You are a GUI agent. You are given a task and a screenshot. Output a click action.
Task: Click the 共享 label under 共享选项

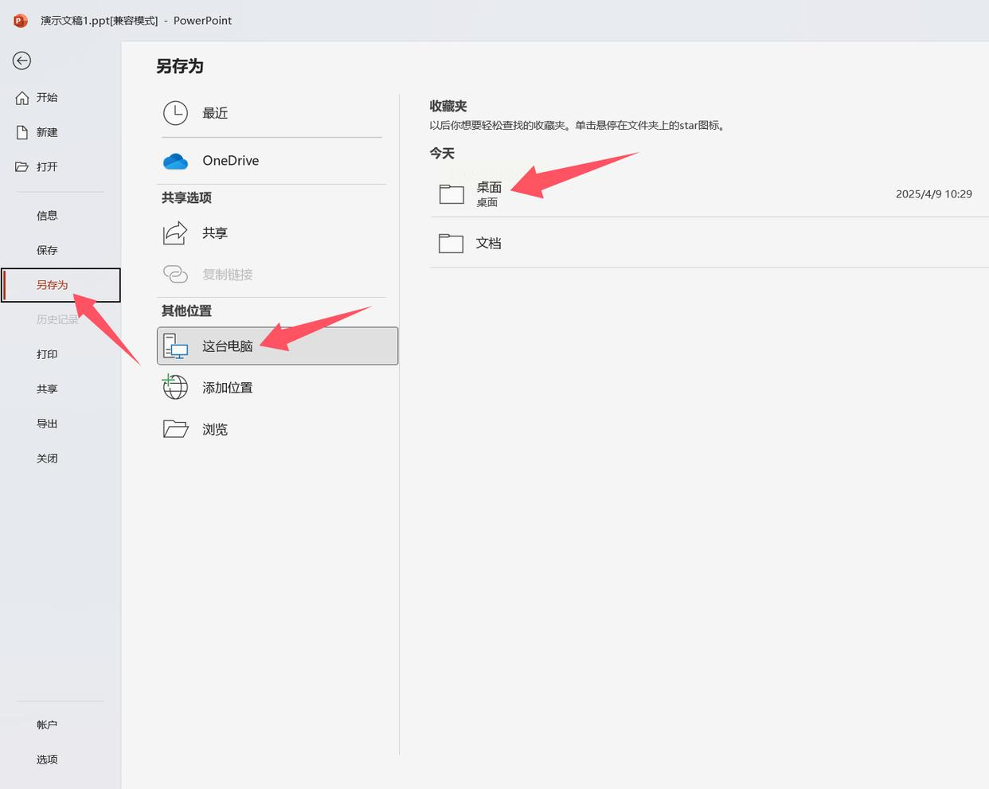pyautogui.click(x=215, y=233)
